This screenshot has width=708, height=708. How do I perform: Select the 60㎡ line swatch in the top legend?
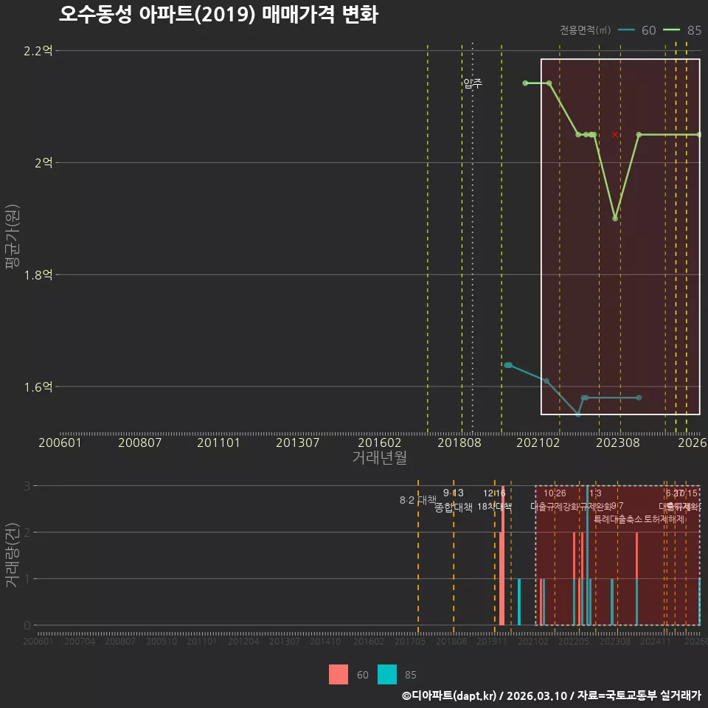[x=626, y=30]
